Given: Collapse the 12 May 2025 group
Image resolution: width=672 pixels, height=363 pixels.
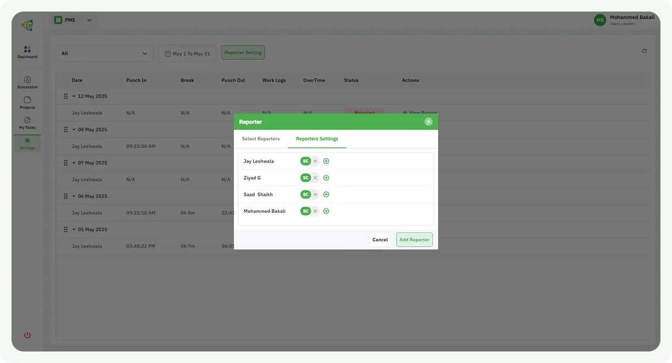Looking at the screenshot, I should point(74,97).
